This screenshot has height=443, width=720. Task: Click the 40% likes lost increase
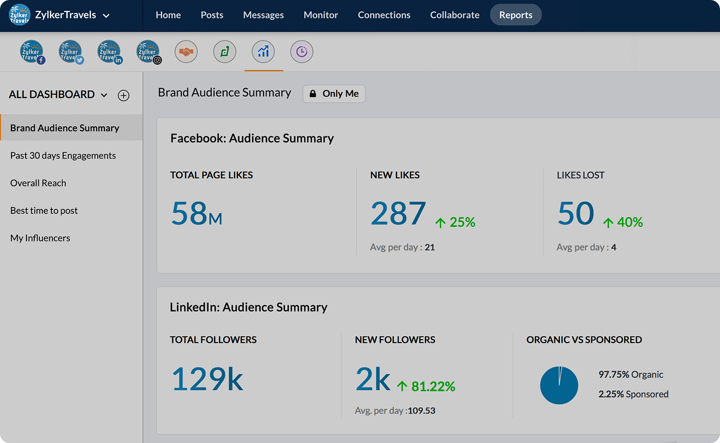623,222
